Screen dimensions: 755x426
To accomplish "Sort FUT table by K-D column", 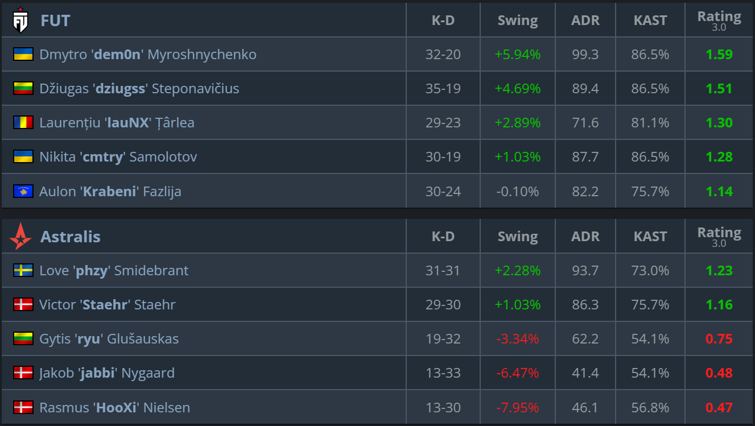I will [443, 20].
